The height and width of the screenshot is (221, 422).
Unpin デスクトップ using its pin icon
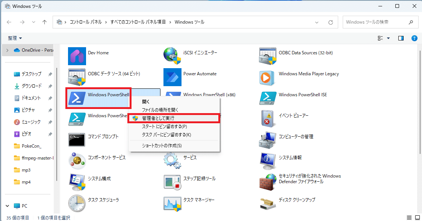point(50,74)
